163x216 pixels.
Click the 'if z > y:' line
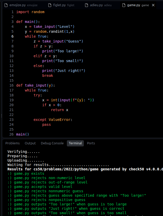pyautogui.click(x=43, y=46)
